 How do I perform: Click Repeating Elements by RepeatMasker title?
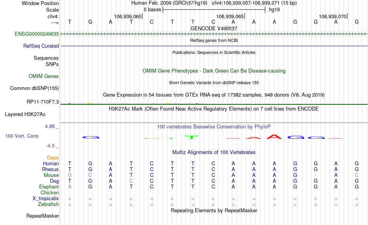[214, 210]
